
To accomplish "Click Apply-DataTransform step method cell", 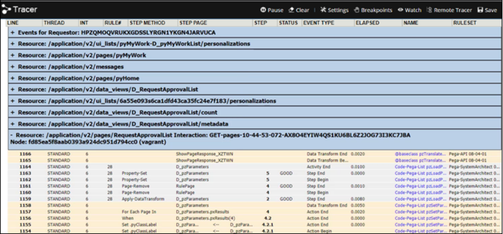I will coord(143,199).
